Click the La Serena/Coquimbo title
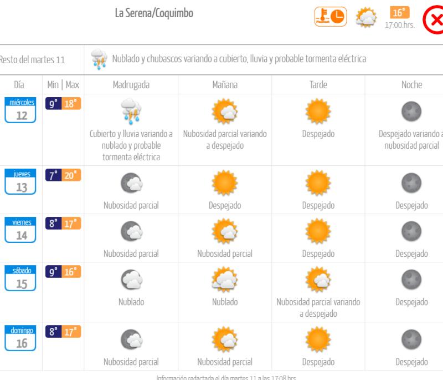 pyautogui.click(x=154, y=13)
